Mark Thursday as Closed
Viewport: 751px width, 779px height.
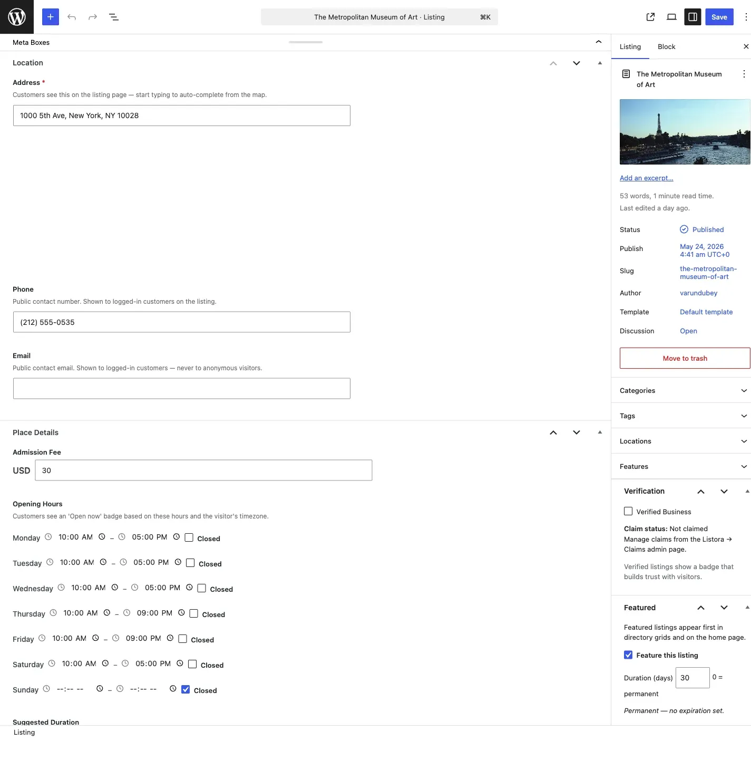tap(193, 614)
